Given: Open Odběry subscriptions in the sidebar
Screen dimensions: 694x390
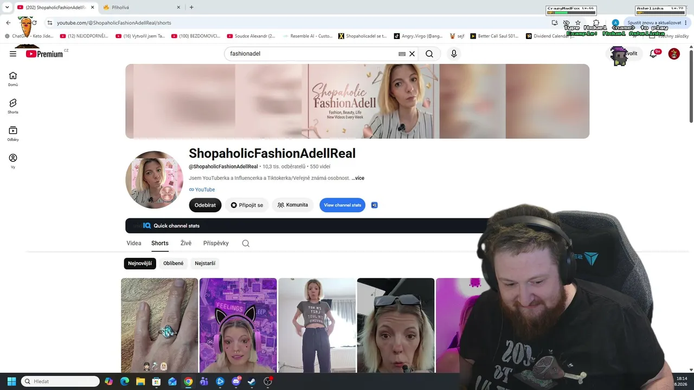Looking at the screenshot, I should (x=13, y=134).
